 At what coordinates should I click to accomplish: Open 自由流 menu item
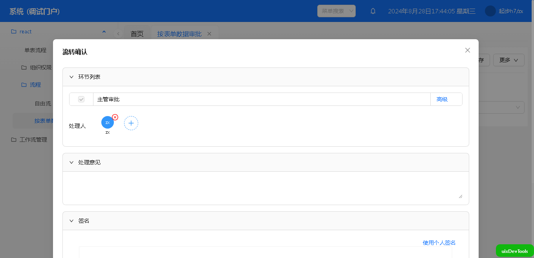point(43,104)
